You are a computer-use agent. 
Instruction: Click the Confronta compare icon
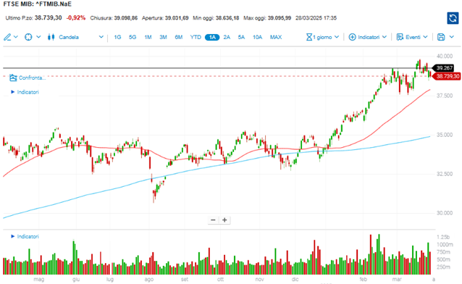pyautogui.click(x=13, y=78)
